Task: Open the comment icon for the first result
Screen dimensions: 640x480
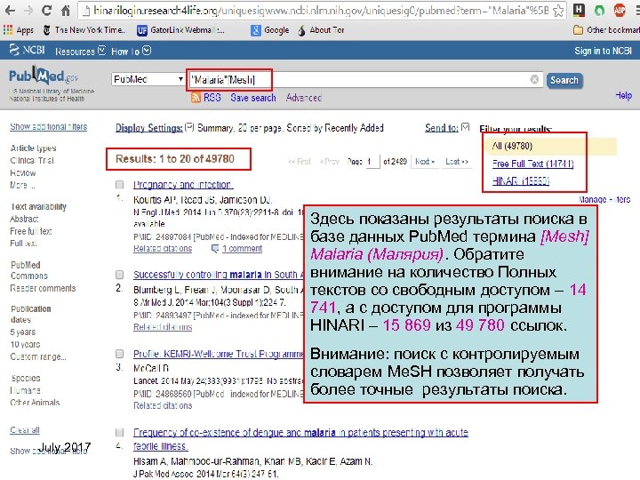Action: click(x=215, y=249)
